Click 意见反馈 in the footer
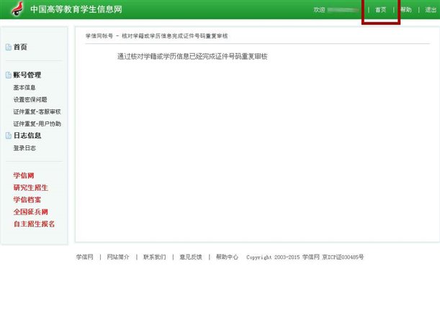Image resolution: width=440 pixels, height=325 pixels. click(x=190, y=257)
